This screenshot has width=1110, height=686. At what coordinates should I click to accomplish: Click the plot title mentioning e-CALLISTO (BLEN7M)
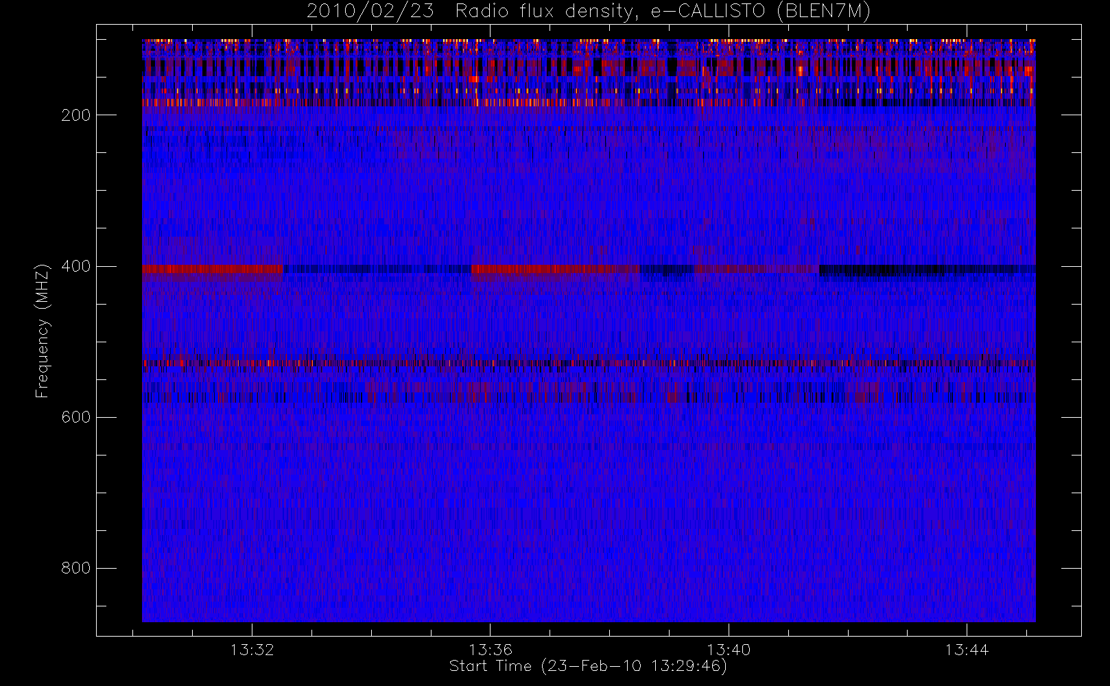coord(588,11)
